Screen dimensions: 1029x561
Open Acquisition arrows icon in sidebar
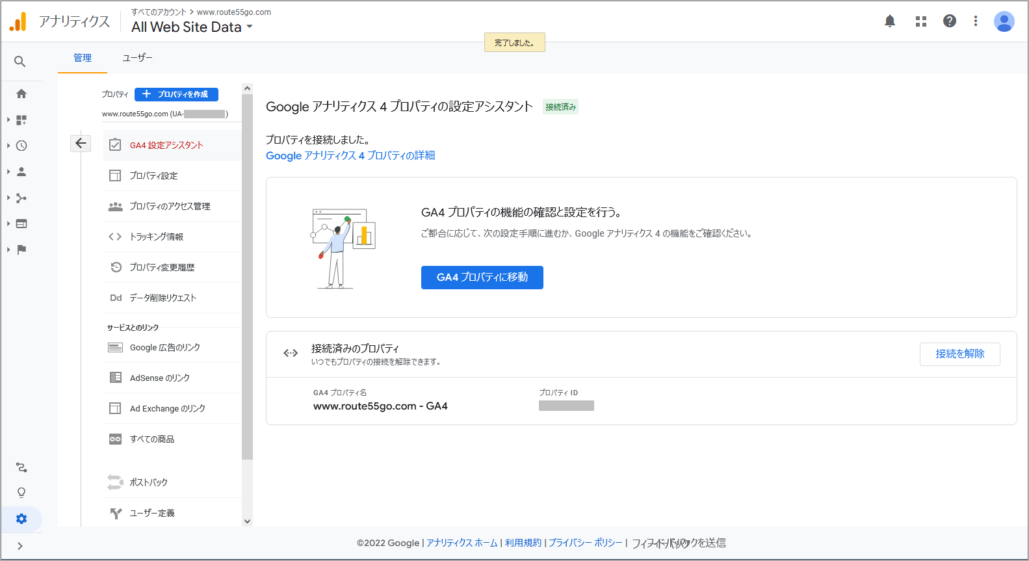pos(21,198)
